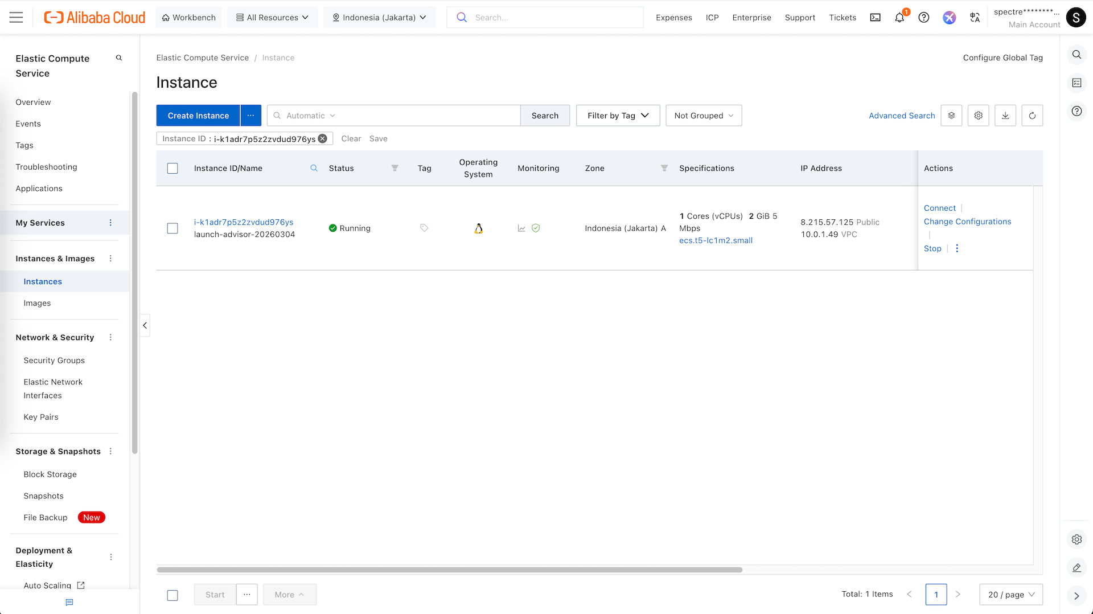Open the column settings gear icon
The height and width of the screenshot is (614, 1093).
[979, 116]
